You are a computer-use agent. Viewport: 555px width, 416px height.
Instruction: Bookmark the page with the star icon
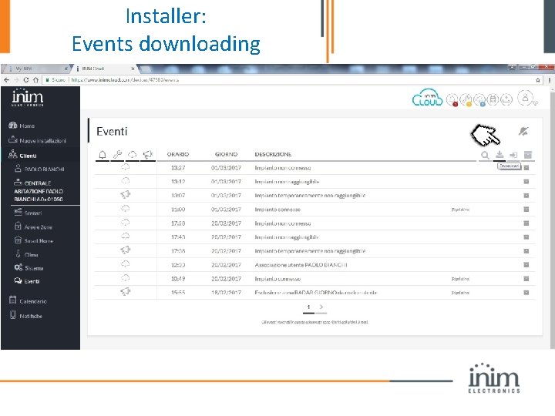(x=538, y=80)
